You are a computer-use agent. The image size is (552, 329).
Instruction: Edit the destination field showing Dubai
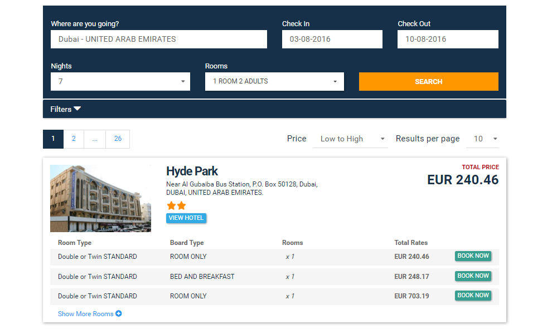pyautogui.click(x=159, y=40)
